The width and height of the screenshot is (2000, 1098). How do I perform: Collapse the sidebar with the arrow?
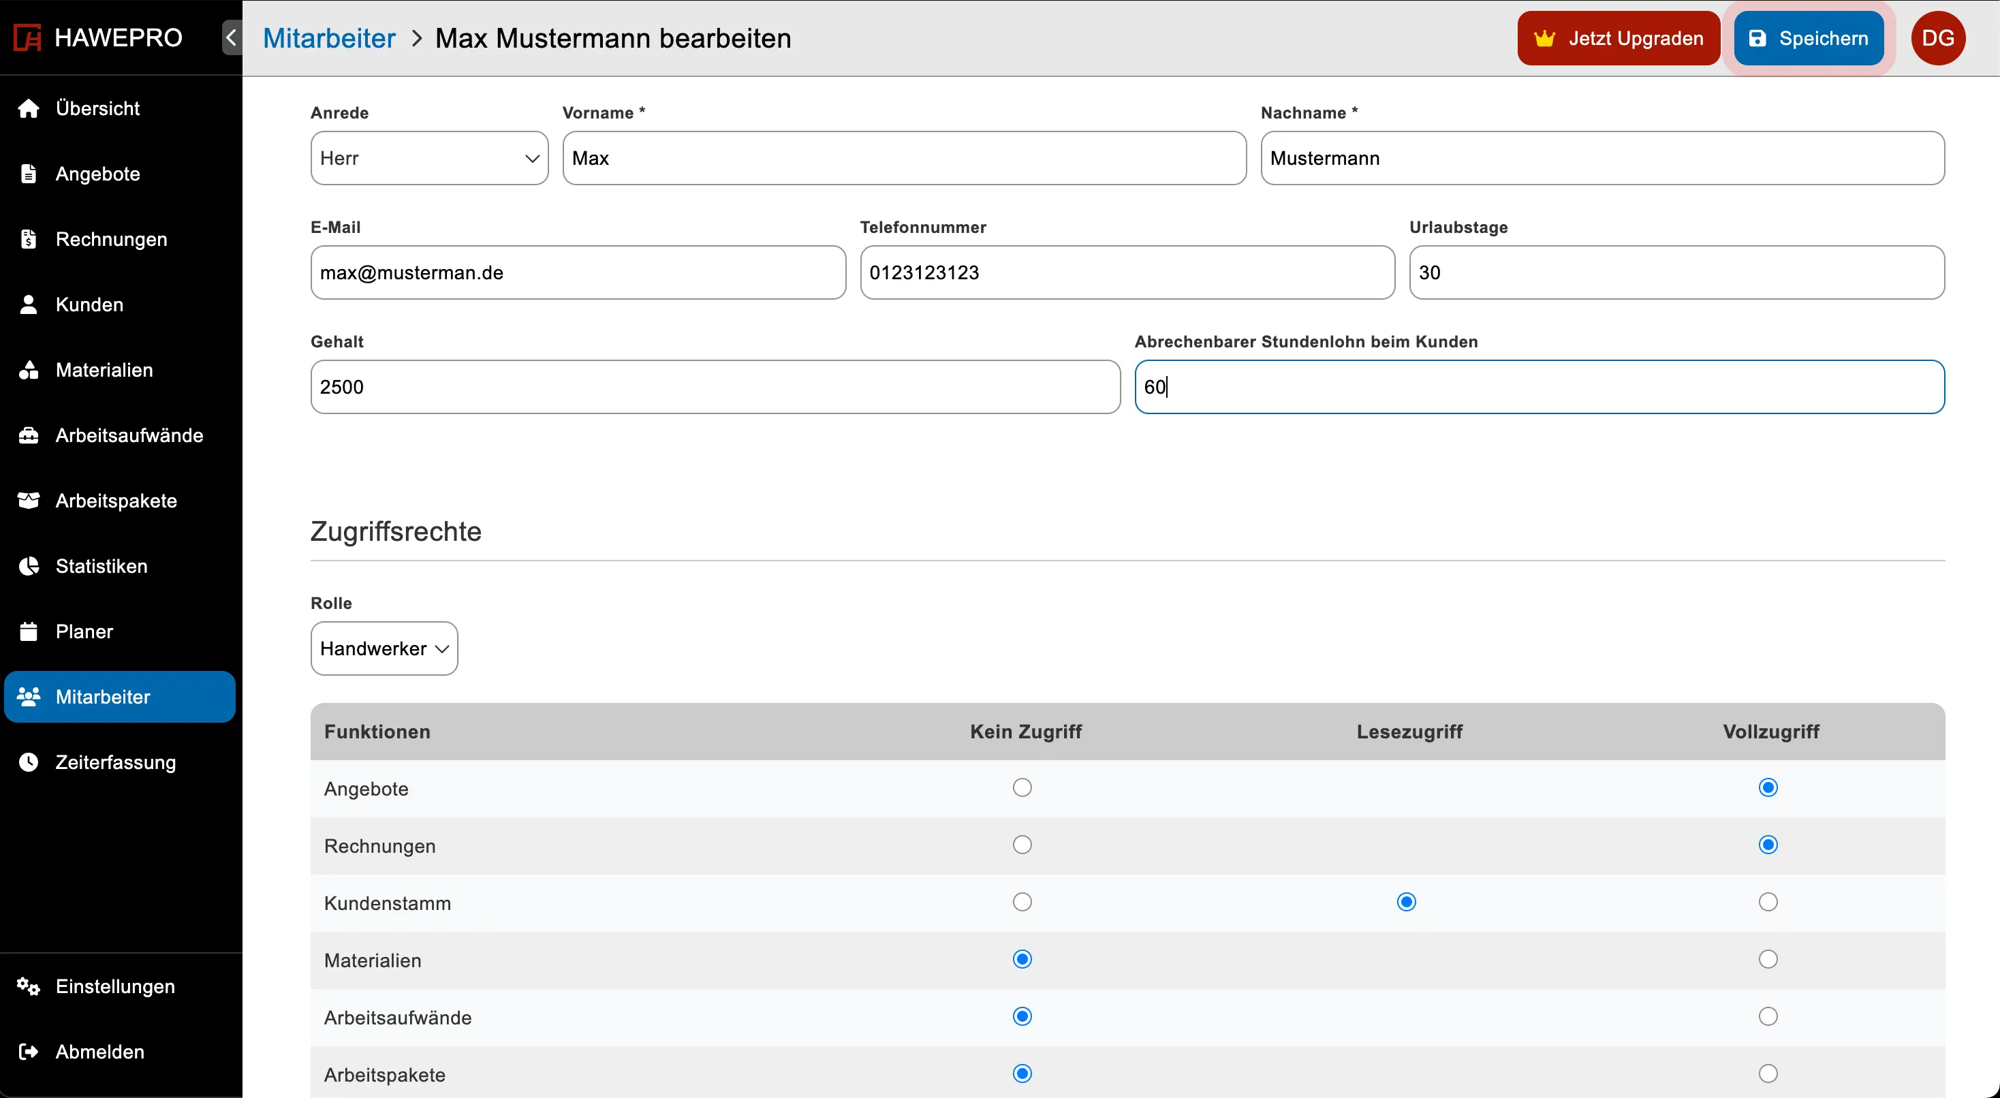[232, 37]
